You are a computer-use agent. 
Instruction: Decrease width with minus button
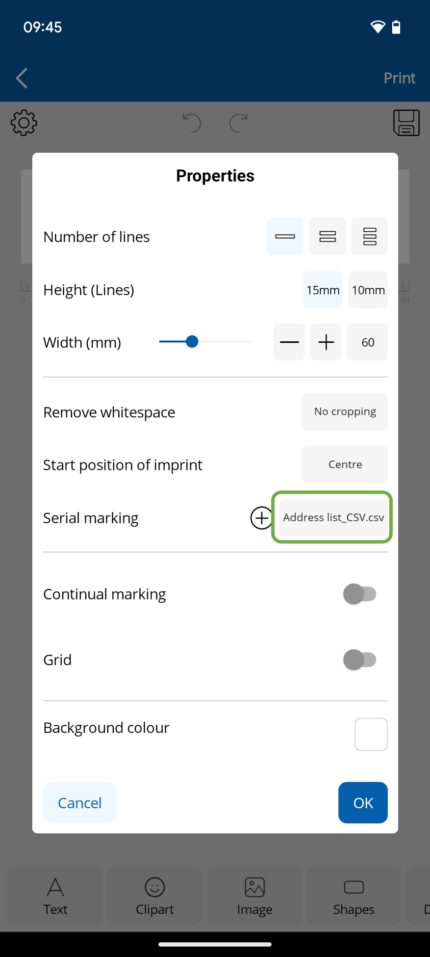289,342
